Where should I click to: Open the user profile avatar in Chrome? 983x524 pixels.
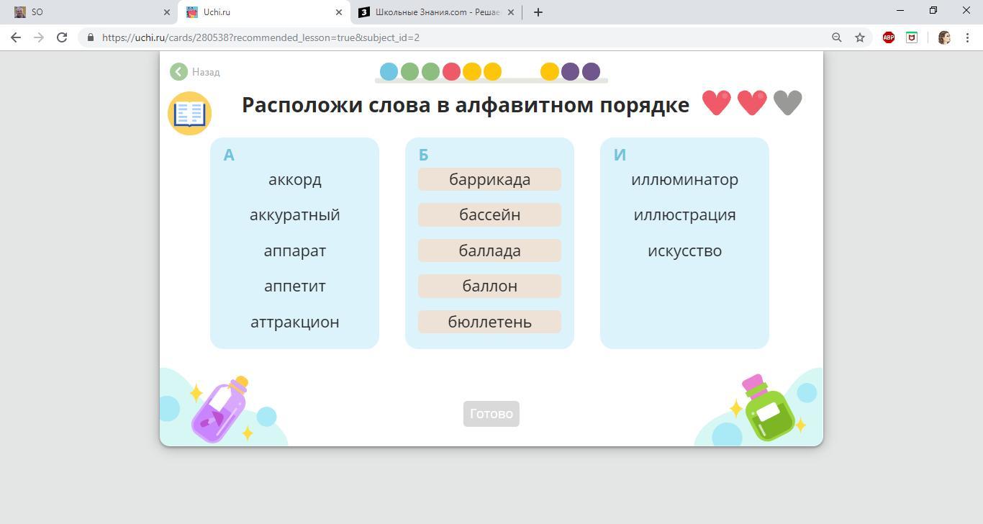point(944,37)
